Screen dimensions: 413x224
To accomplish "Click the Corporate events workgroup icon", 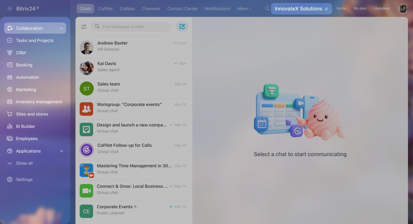I will click(x=86, y=109).
